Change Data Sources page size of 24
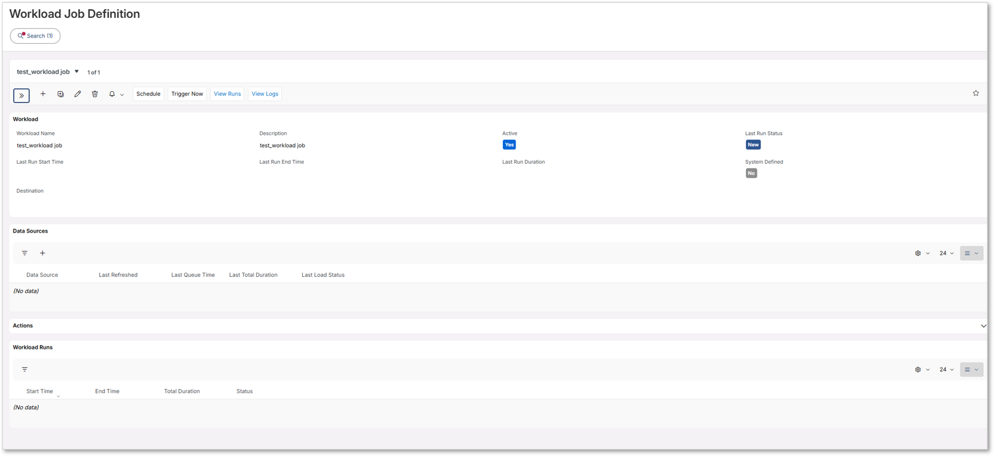This screenshot has height=456, width=994. coord(947,253)
